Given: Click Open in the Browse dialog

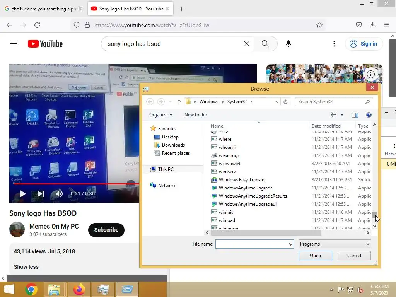Looking at the screenshot, I should (x=315, y=256).
